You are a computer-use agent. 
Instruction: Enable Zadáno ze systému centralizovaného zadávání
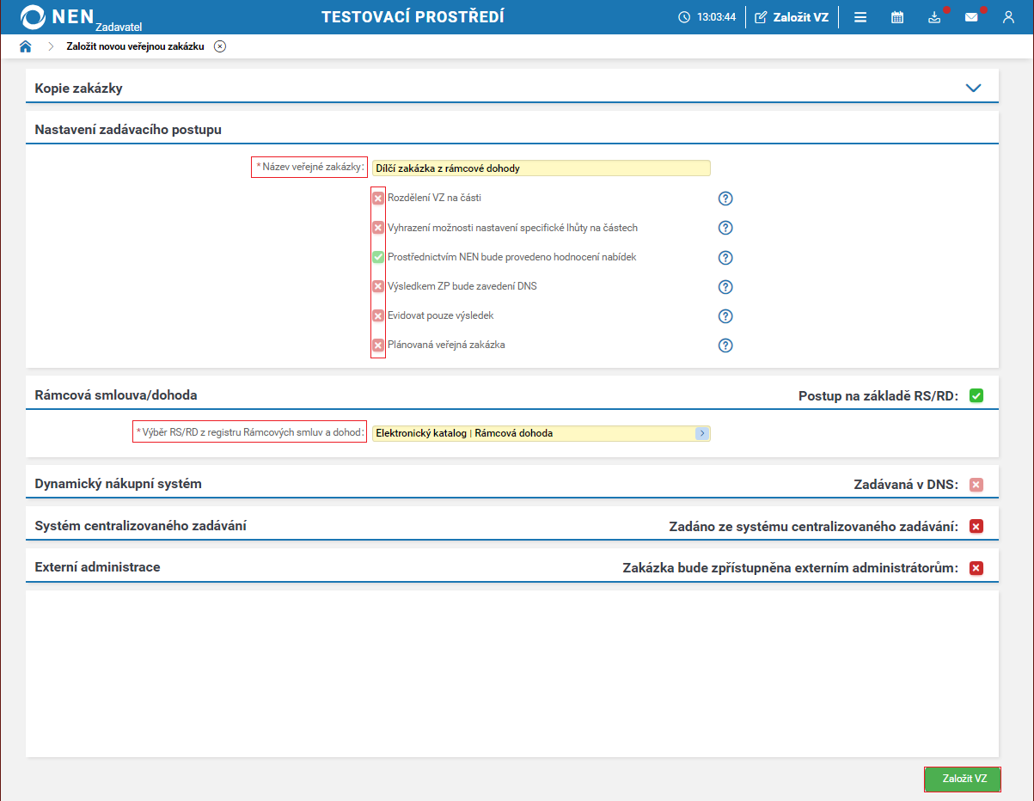(x=976, y=526)
